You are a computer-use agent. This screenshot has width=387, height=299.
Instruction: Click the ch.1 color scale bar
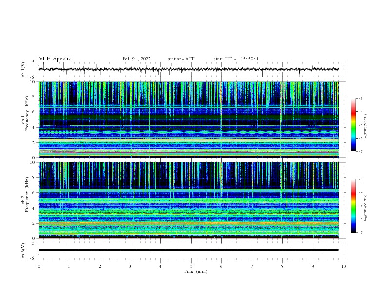pos(353,125)
